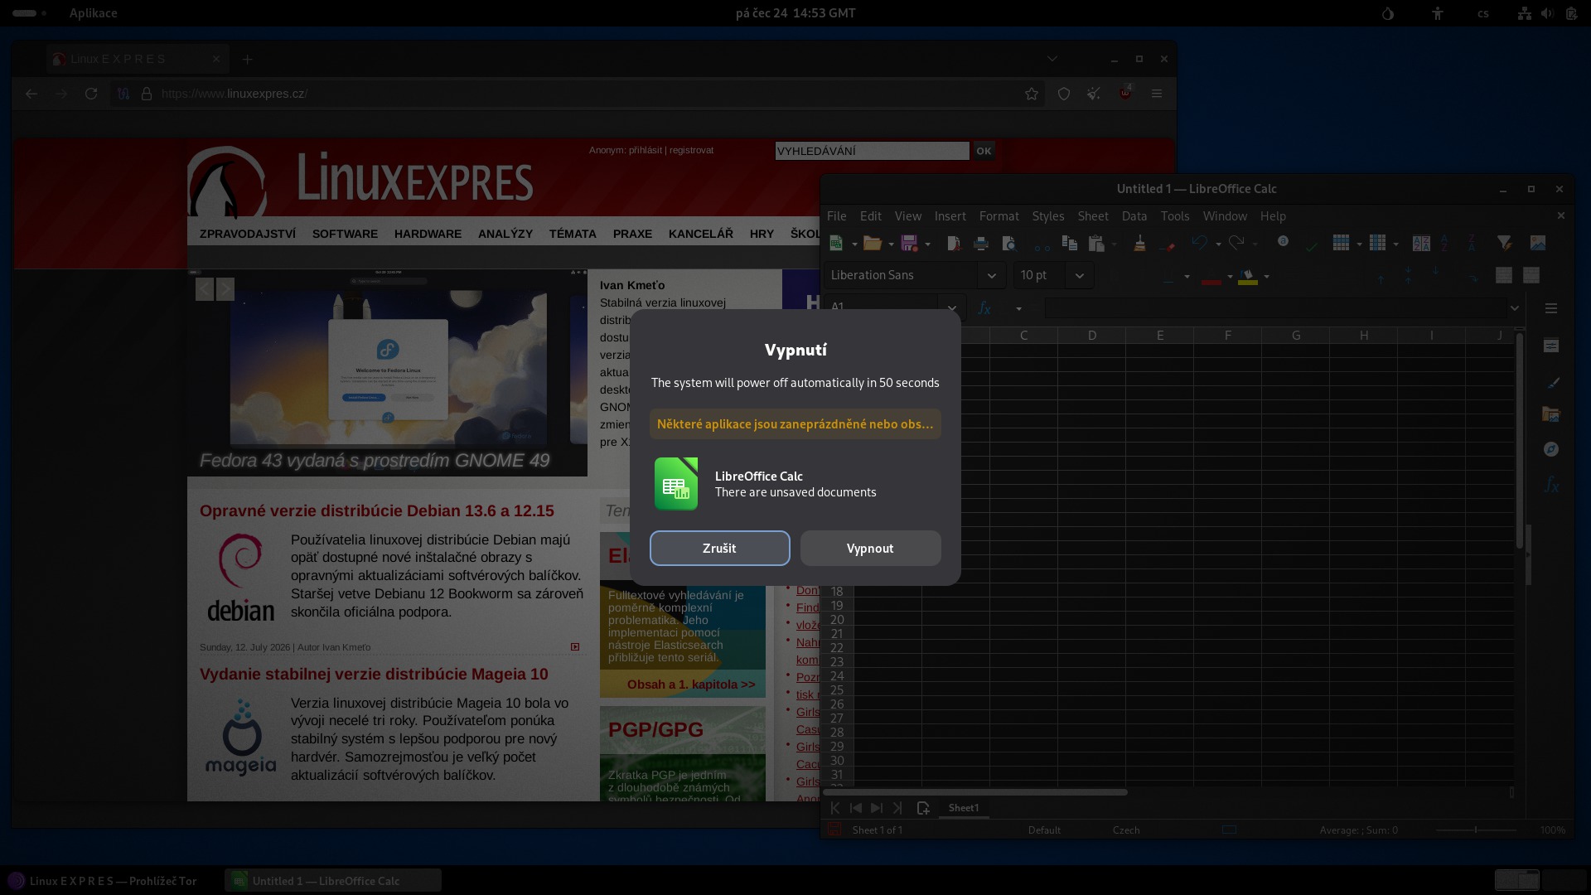Image resolution: width=1591 pixels, height=895 pixels.
Task: Click the red document-save status icon in Calc
Action: coord(834,830)
